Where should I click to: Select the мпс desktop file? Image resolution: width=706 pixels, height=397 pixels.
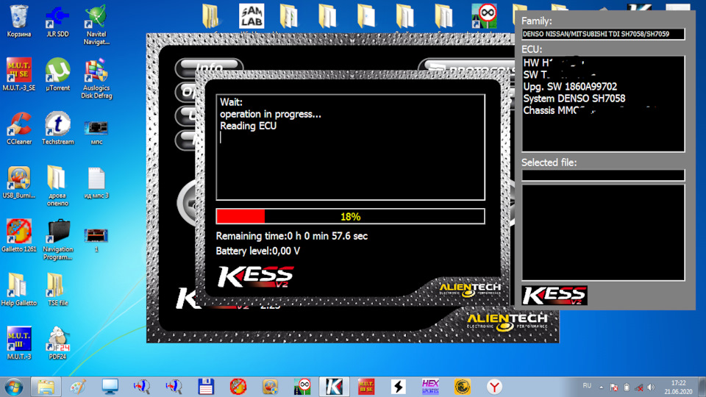[x=96, y=132]
